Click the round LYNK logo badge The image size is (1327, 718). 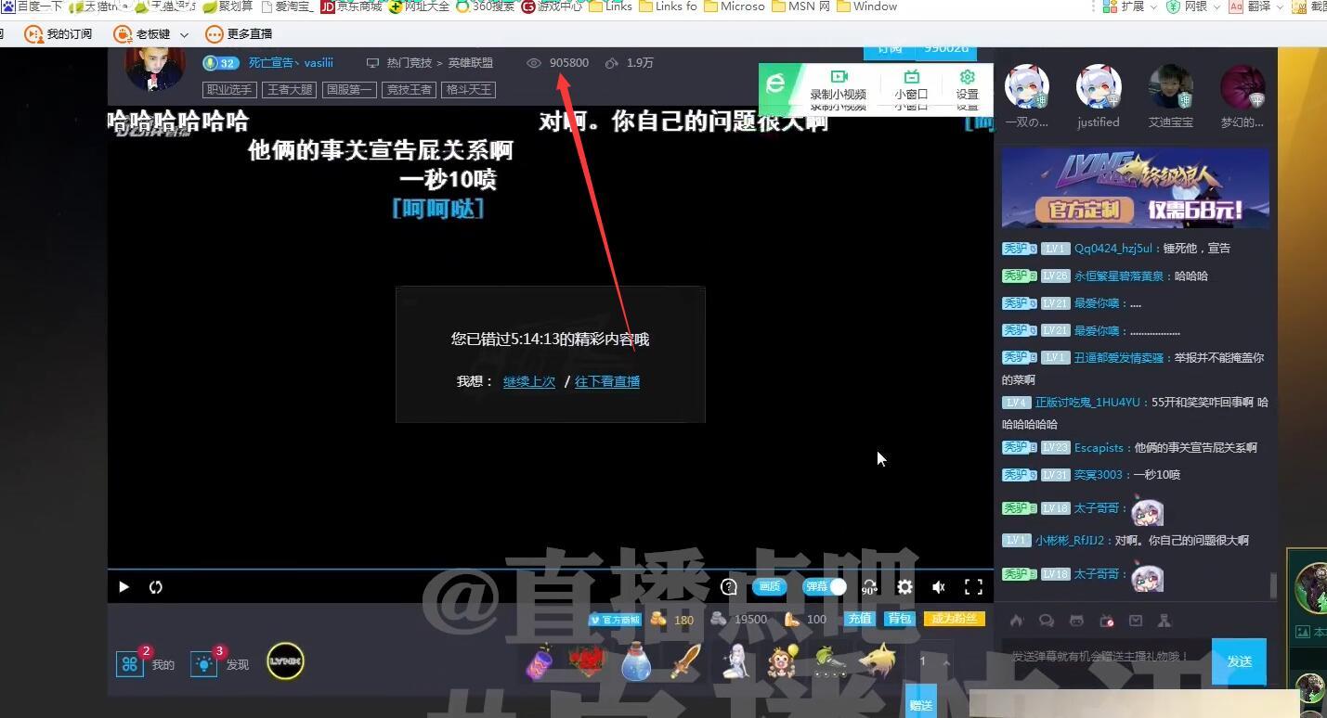285,661
